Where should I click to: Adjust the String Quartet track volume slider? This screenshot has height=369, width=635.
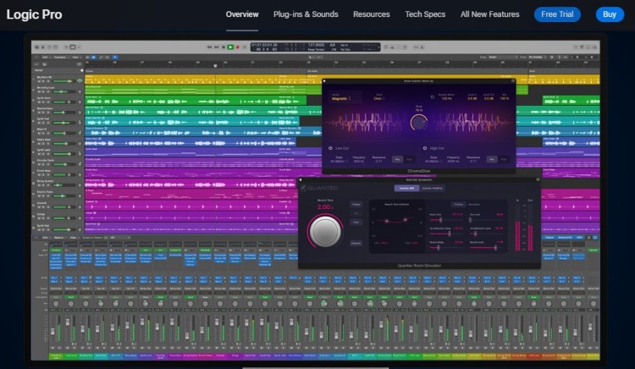point(63,185)
